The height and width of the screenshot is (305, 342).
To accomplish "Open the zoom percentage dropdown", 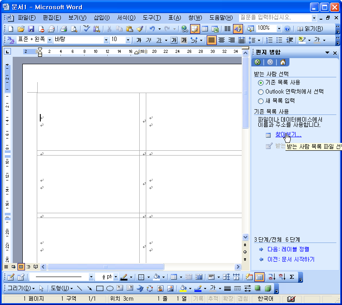I will [279, 29].
